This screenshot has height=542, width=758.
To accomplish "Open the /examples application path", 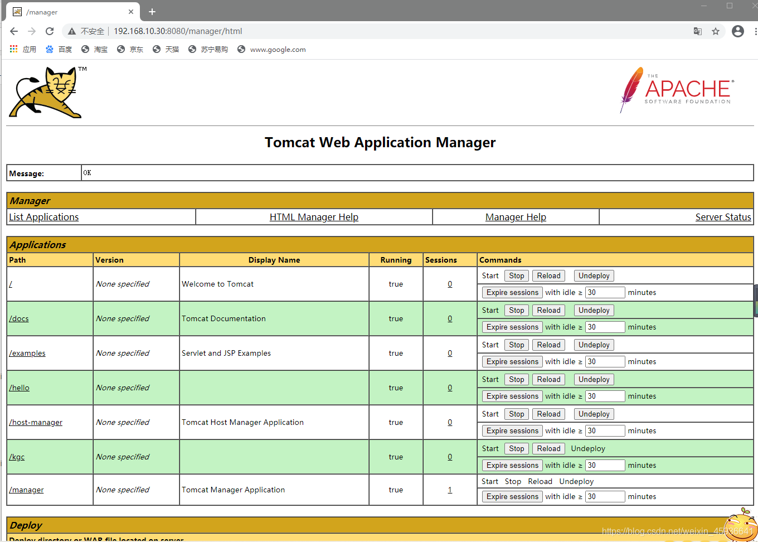I will pyautogui.click(x=27, y=353).
